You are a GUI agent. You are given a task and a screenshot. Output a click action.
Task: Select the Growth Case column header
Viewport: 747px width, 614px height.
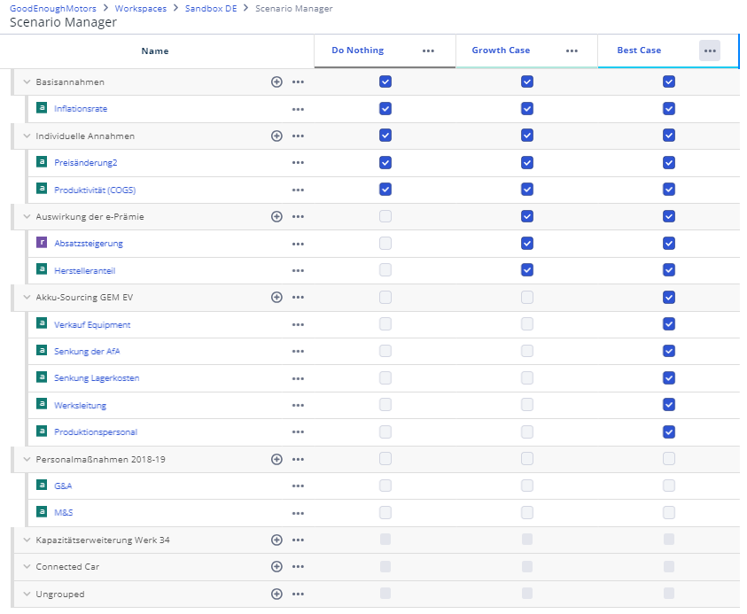[501, 51]
